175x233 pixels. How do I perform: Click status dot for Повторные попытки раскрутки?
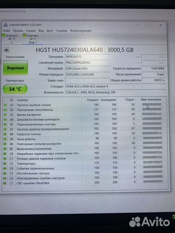pos(5,144)
